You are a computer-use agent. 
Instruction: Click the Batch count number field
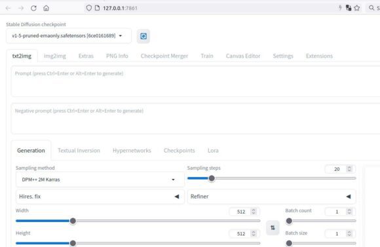[x=340, y=212]
